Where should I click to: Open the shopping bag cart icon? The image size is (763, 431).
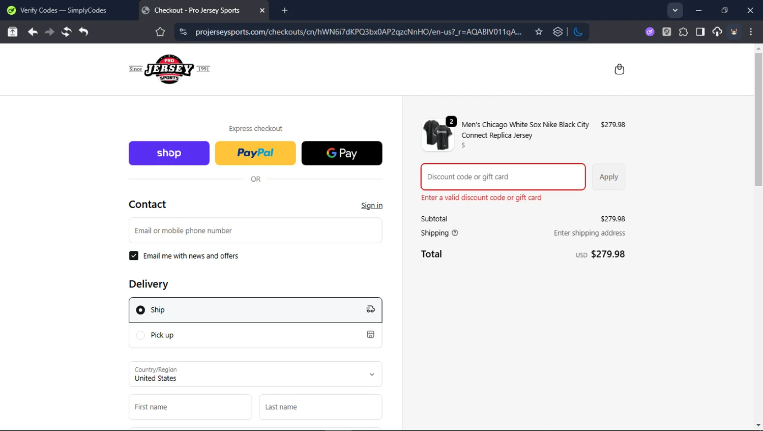[619, 69]
